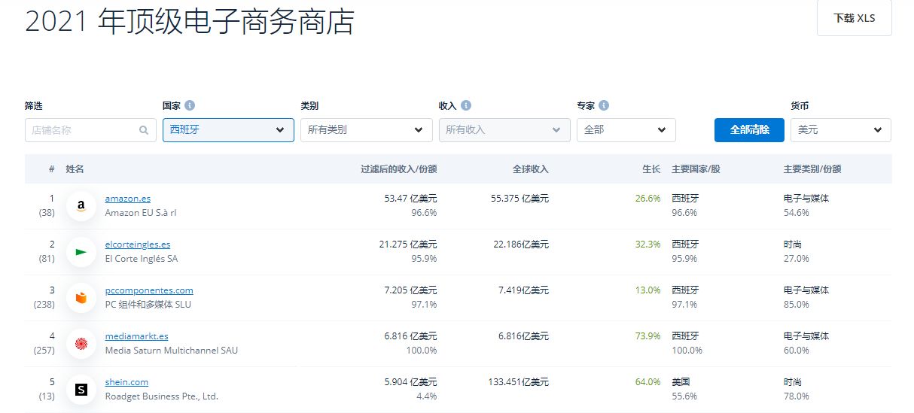914x413 pixels.
Task: Open the 全部 expert dropdown
Action: (626, 130)
